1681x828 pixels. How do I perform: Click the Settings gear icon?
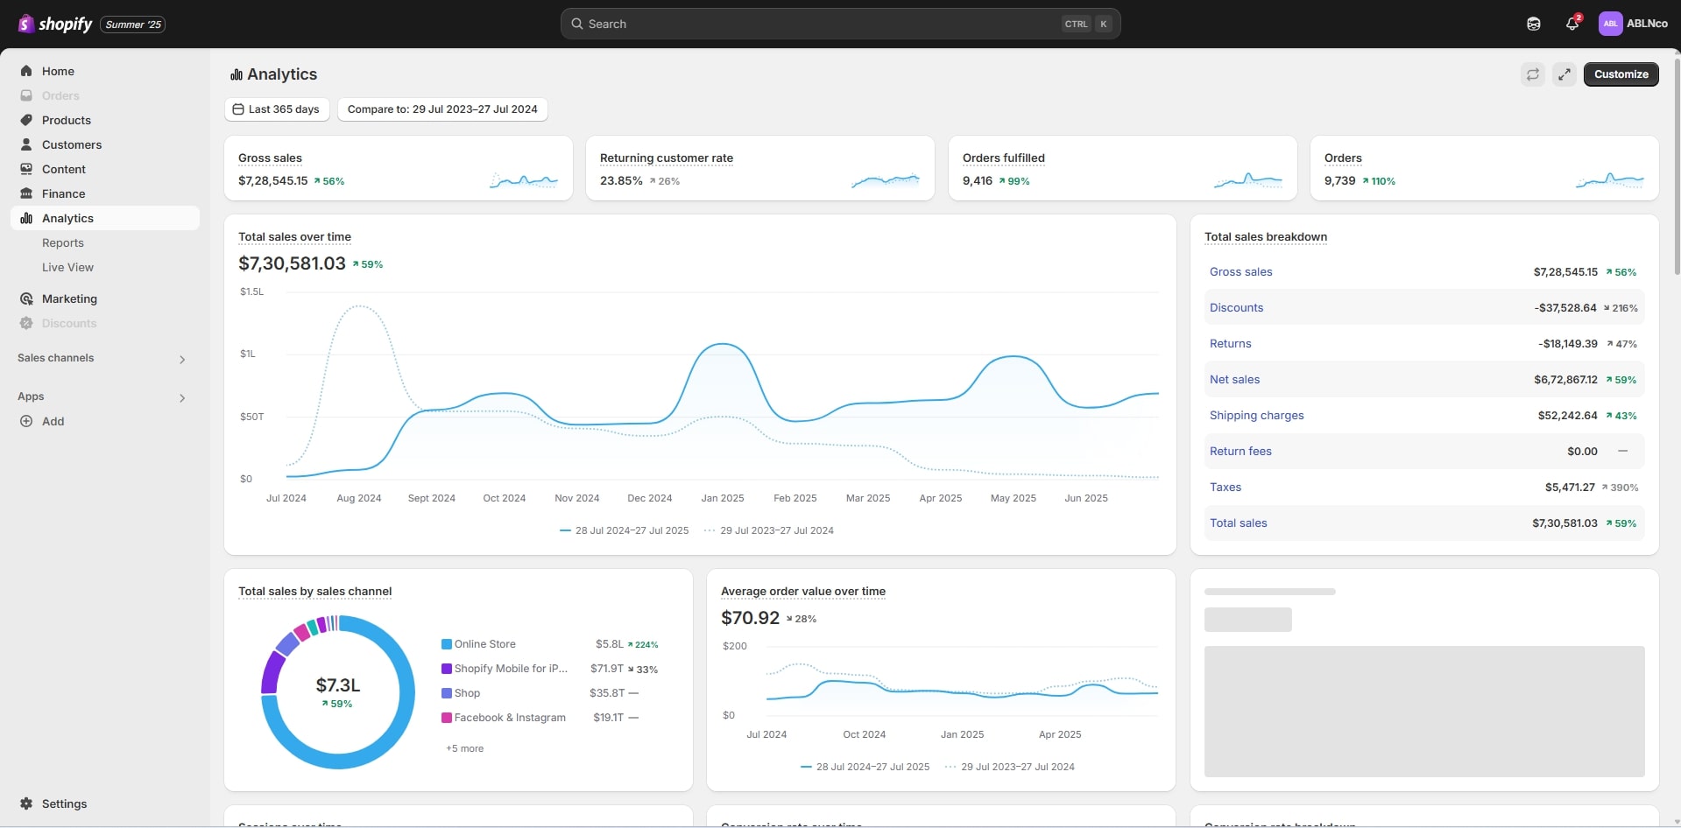tap(26, 803)
